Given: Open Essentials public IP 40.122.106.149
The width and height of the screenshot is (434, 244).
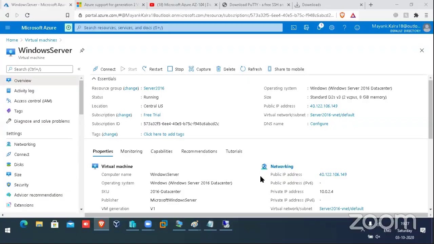Looking at the screenshot, I should coord(324,106).
